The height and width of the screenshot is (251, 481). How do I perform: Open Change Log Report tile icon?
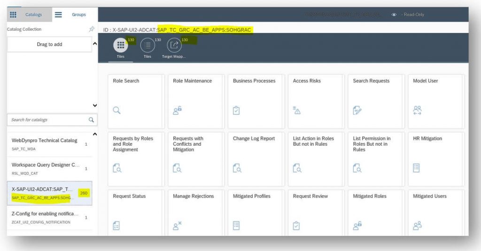237,168
